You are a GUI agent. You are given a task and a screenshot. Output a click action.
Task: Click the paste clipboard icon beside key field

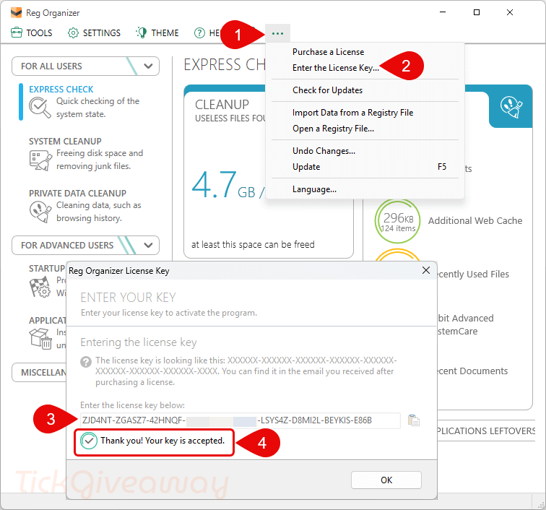(x=414, y=420)
